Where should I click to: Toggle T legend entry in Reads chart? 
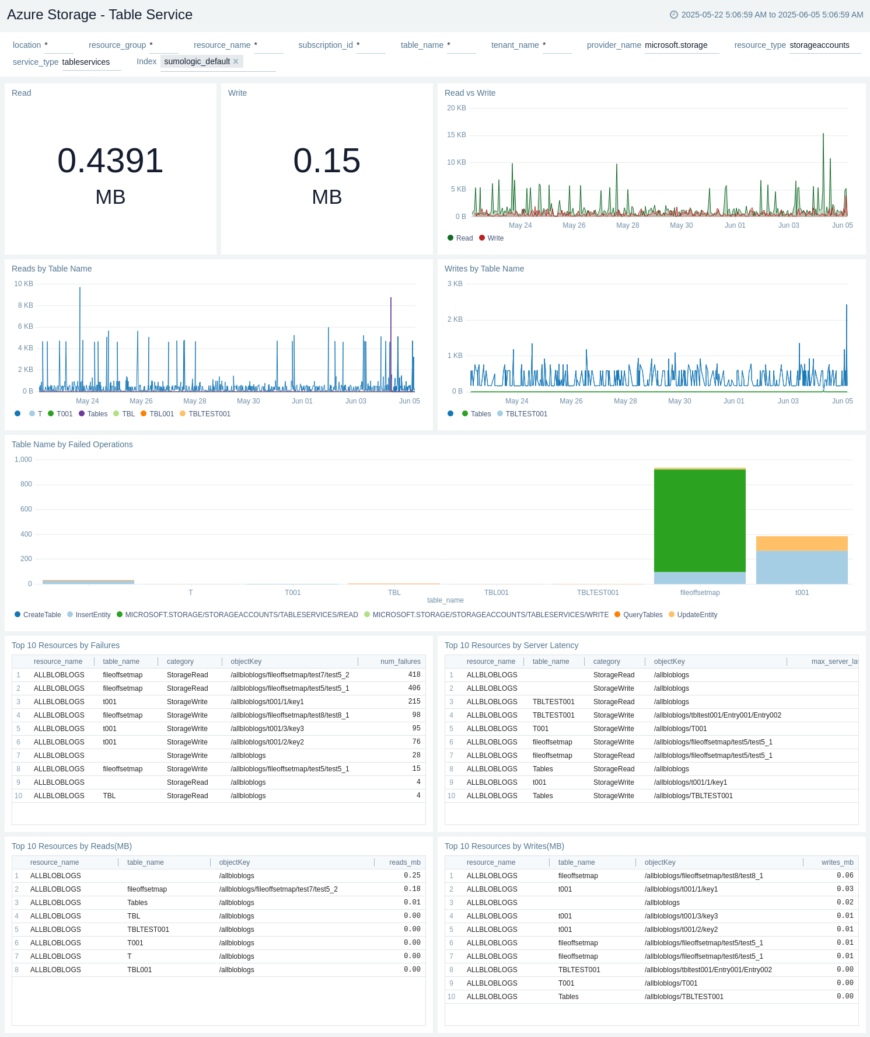(36, 414)
